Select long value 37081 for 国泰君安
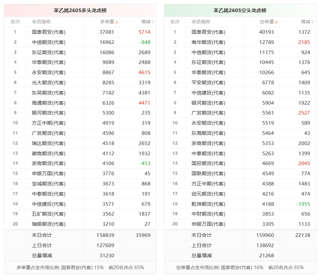 click(107, 32)
